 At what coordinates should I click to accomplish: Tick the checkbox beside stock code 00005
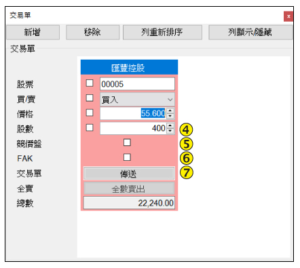coord(90,83)
